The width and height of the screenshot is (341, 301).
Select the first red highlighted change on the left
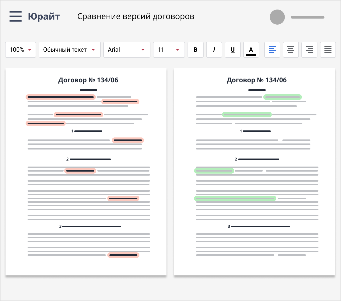click(x=60, y=97)
